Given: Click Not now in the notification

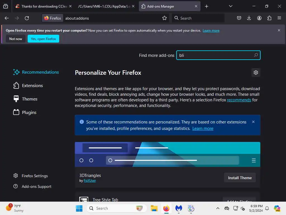Looking at the screenshot, I should point(16,39).
